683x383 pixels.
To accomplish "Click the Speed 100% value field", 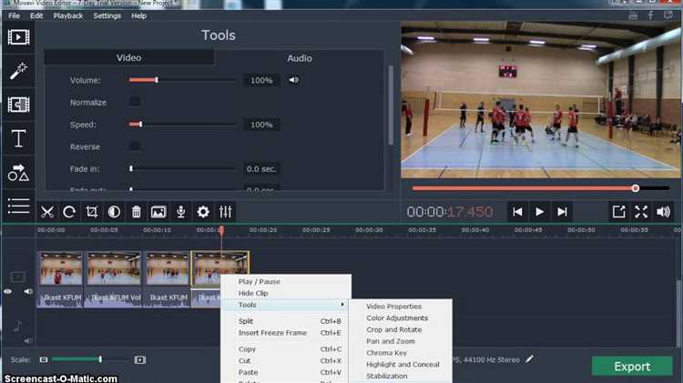I will pyautogui.click(x=261, y=125).
